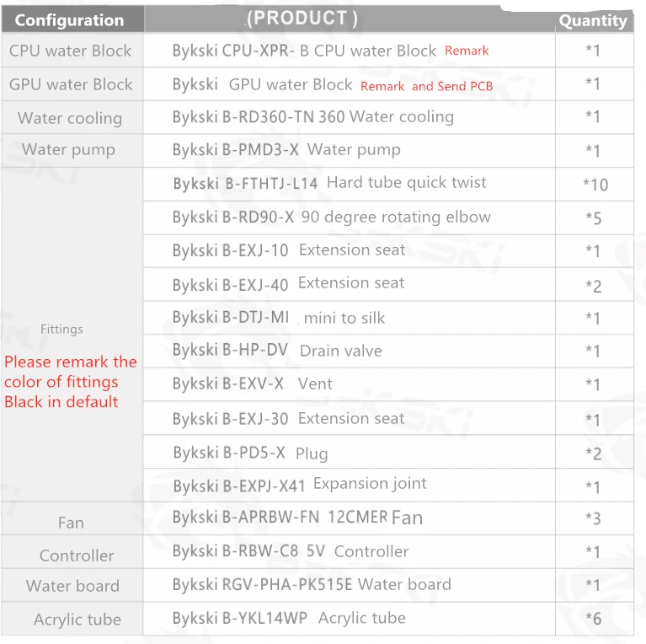Click the B-RBW-C8 5V Controller entry
The height and width of the screenshot is (644, 646).
pos(291,551)
